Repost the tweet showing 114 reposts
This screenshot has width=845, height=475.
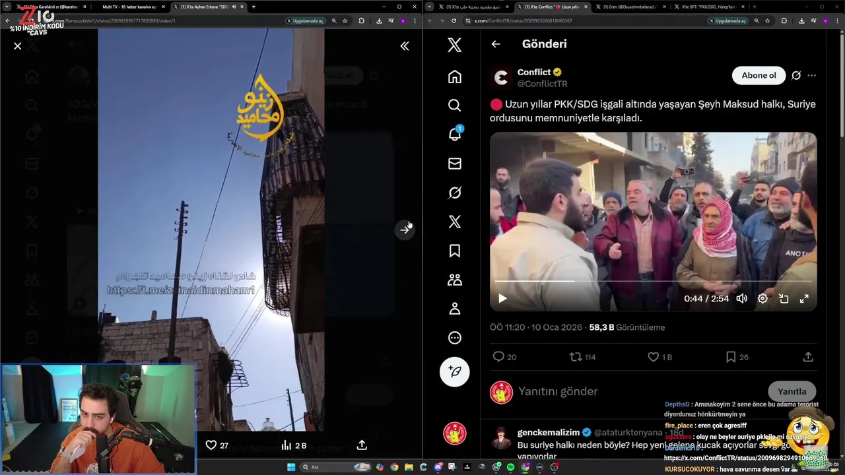pyautogui.click(x=583, y=357)
